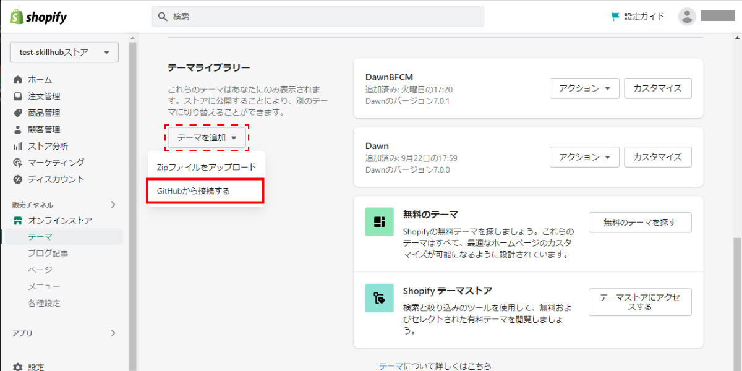Image resolution: width=742 pixels, height=371 pixels.
Task: Click the search magnifier icon
Action: 163,17
